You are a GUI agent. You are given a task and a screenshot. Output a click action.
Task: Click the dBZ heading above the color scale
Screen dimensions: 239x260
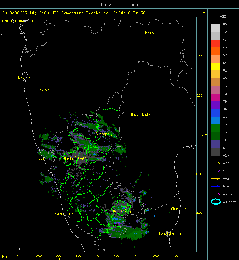click(223, 17)
